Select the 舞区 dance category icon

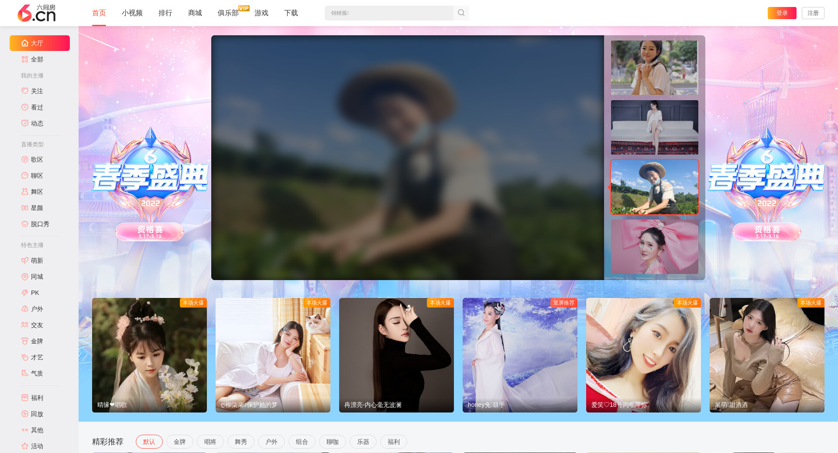tap(25, 192)
